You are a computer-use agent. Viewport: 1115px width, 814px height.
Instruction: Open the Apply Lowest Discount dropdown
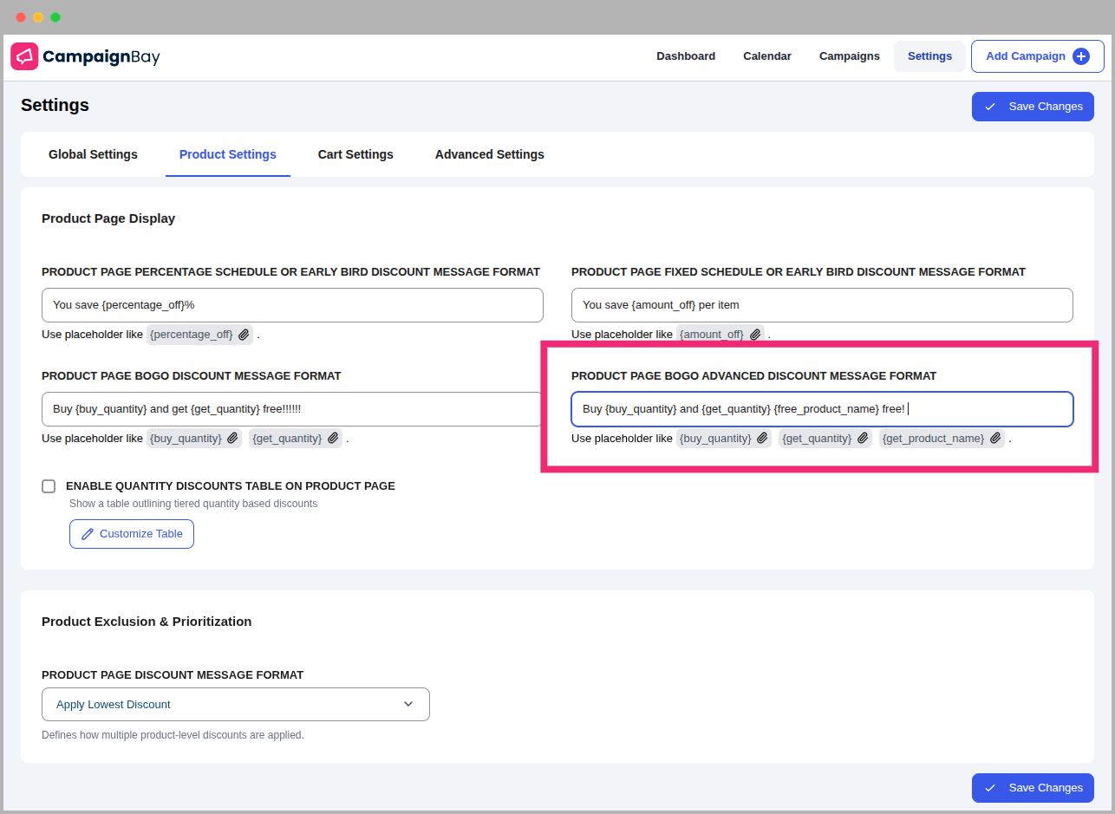pos(235,704)
